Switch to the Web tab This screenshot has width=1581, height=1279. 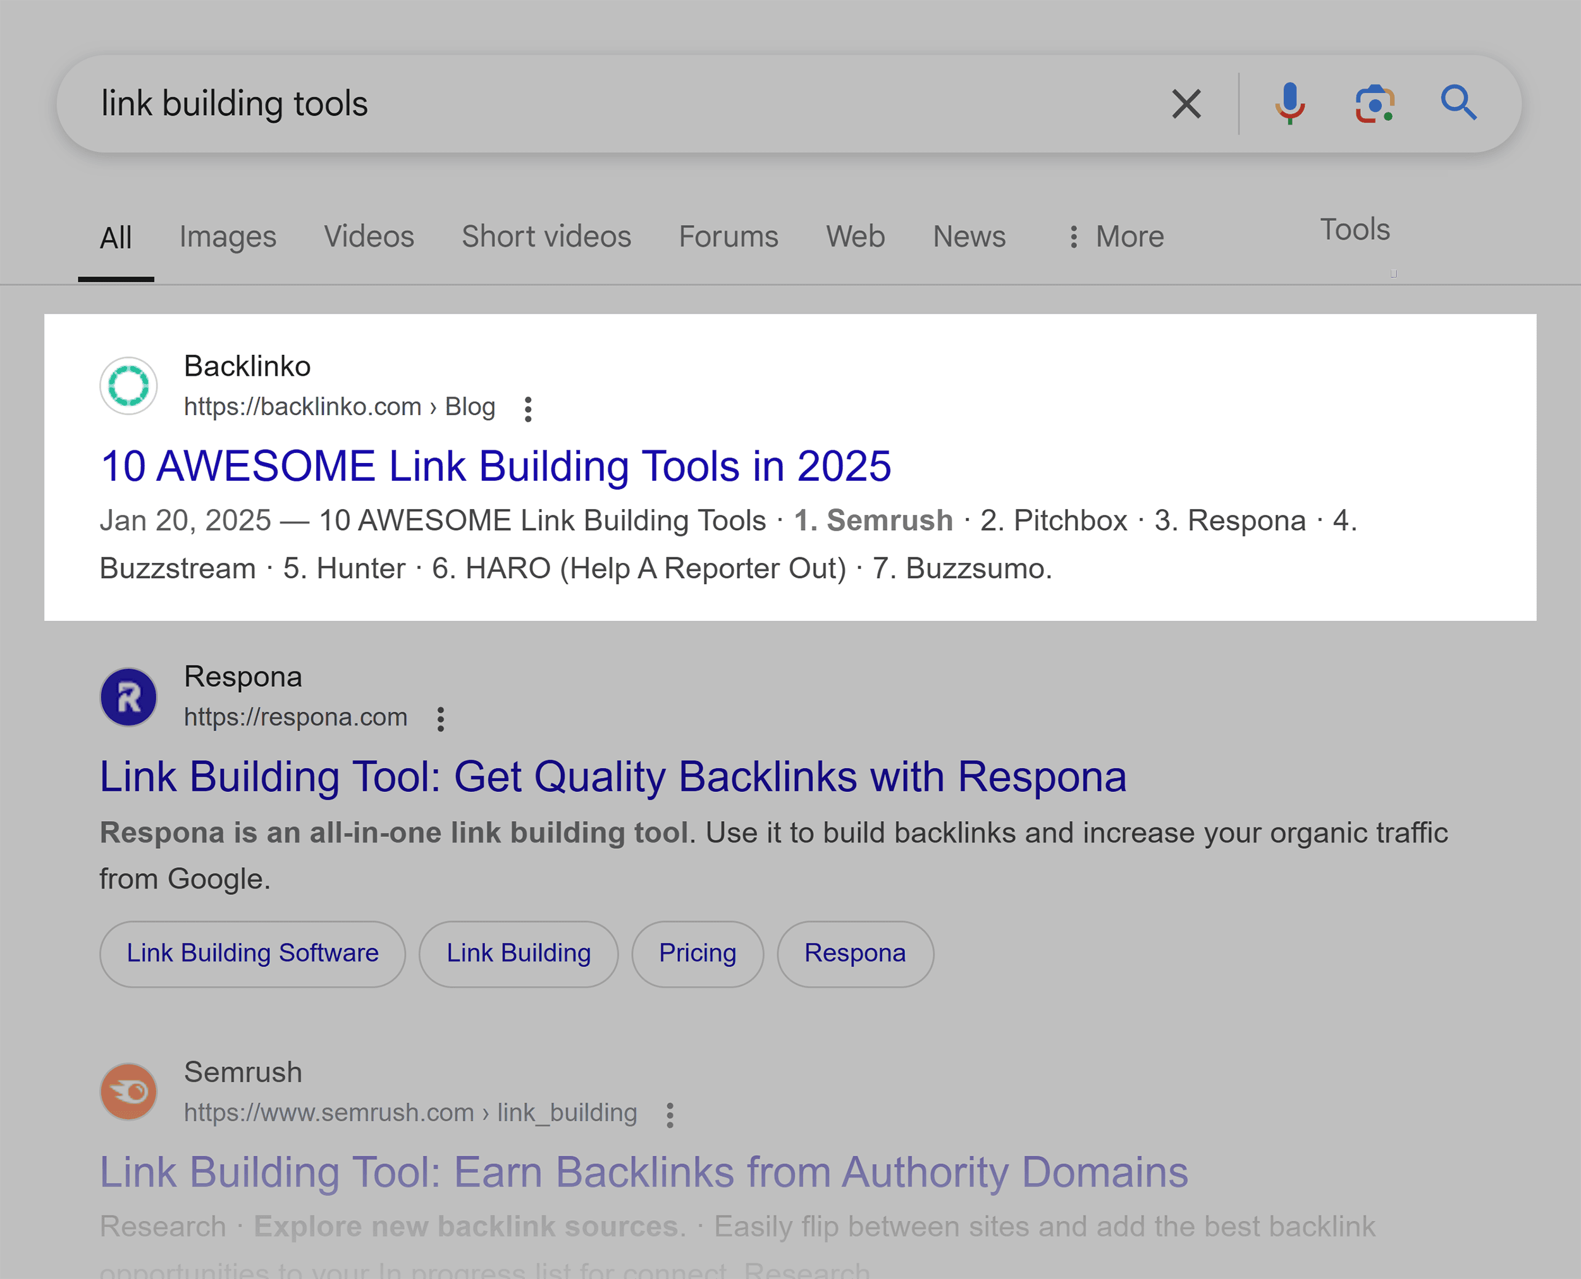pos(856,237)
